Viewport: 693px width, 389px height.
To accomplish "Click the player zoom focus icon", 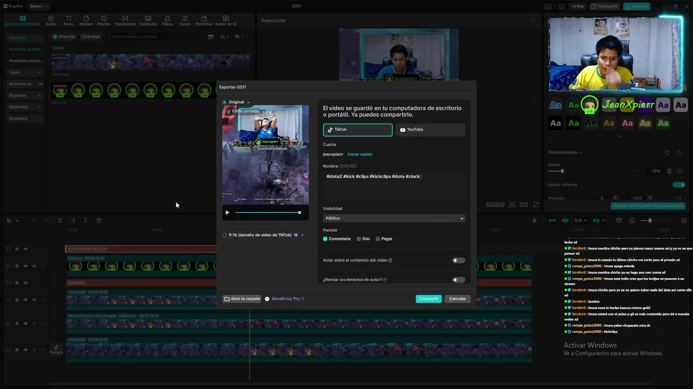I will [512, 205].
